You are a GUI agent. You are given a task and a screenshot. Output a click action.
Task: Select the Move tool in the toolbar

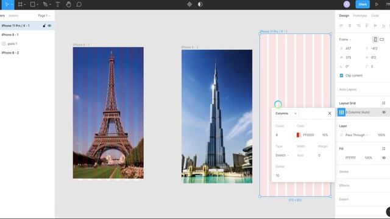point(7,4)
